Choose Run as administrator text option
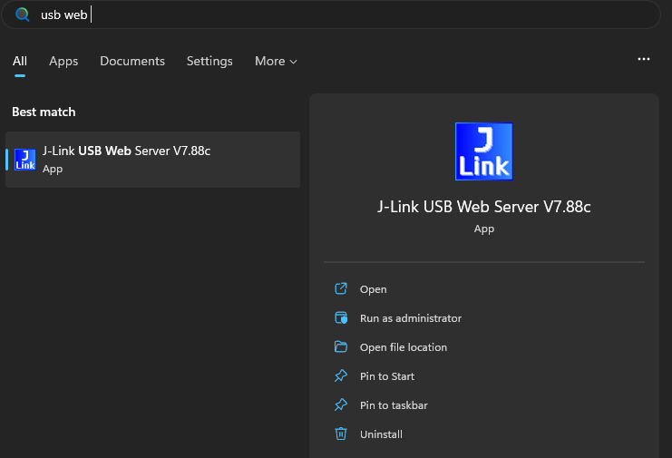This screenshot has width=672, height=458. [410, 318]
